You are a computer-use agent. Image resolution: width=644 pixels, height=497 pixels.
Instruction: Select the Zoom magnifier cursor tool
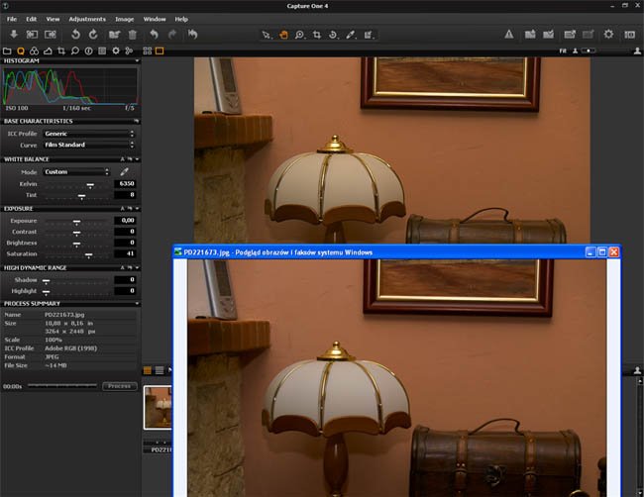[298, 35]
